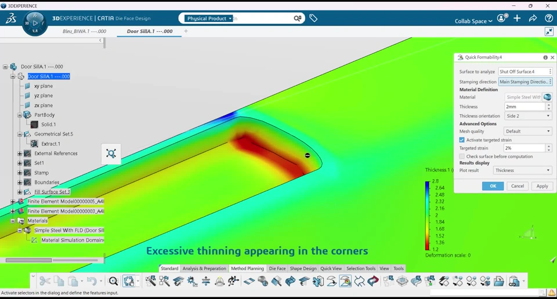Click the magnifier search icon in bottom toolbar
This screenshot has width=557, height=299.
tap(113, 281)
